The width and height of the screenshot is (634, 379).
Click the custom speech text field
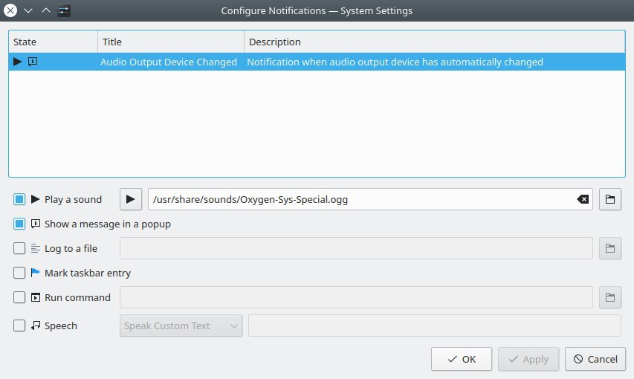pos(435,325)
